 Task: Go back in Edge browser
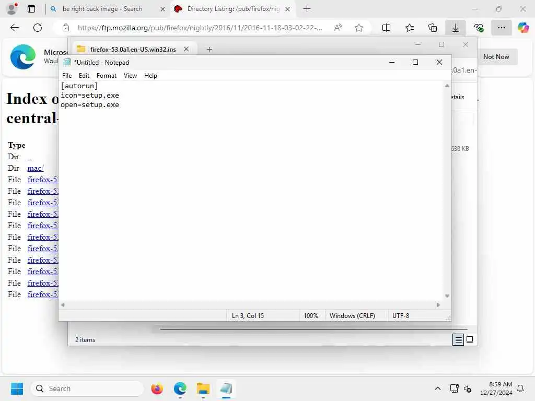click(x=15, y=28)
